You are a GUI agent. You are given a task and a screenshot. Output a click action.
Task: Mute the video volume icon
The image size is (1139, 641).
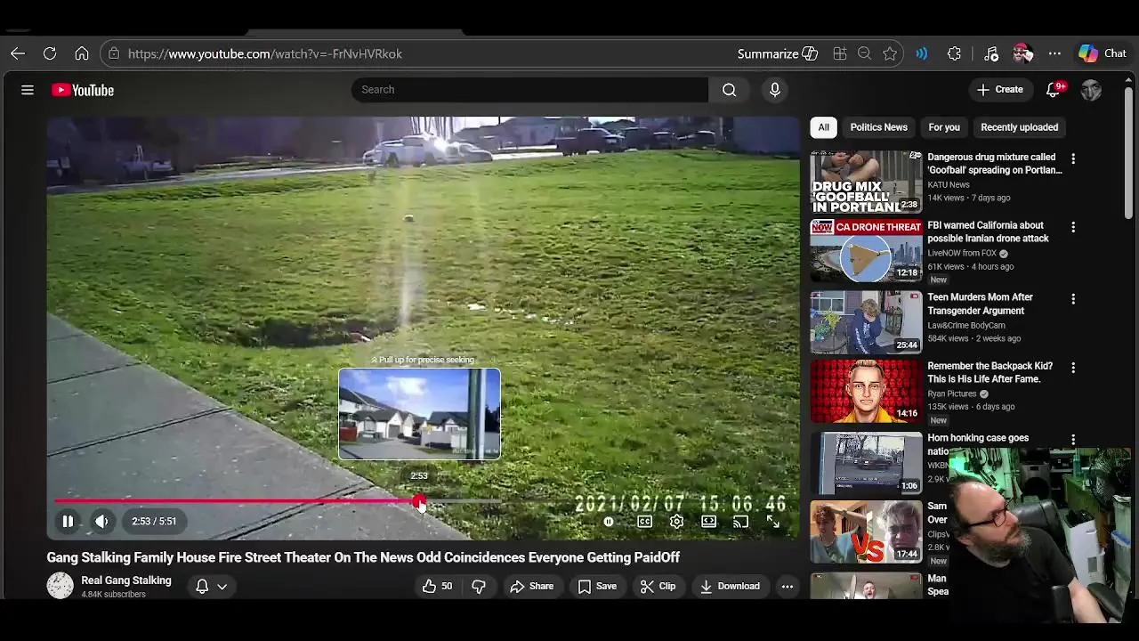pos(101,522)
